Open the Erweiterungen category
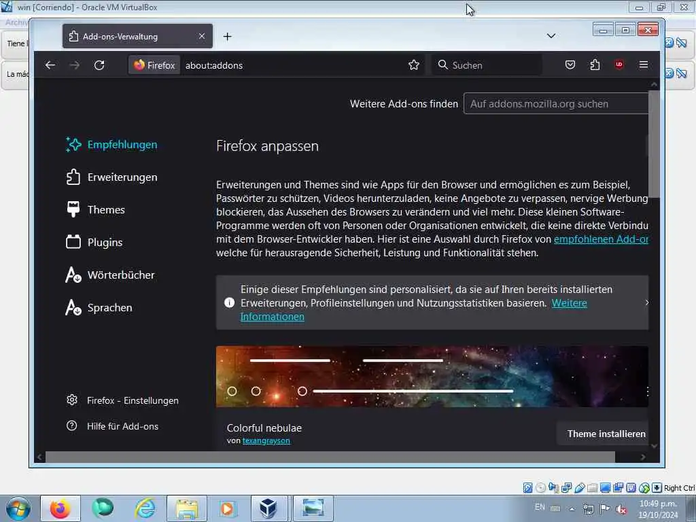This screenshot has height=522, width=696. [111, 177]
